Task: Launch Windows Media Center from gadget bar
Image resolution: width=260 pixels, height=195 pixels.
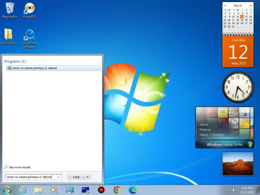Action: tap(225, 144)
